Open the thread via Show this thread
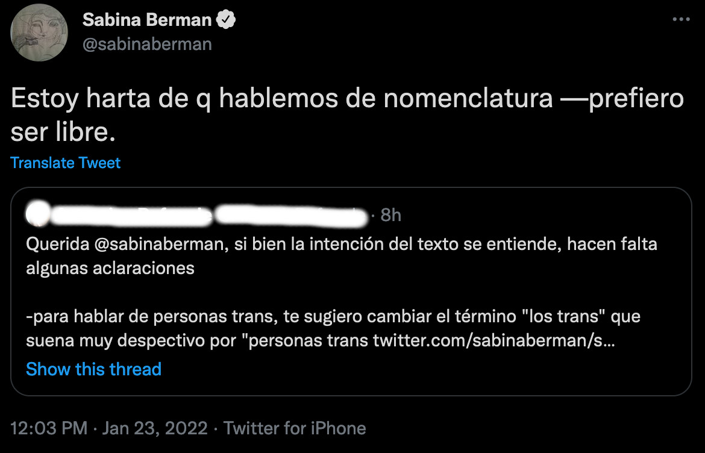The width and height of the screenshot is (705, 453). coord(93,369)
